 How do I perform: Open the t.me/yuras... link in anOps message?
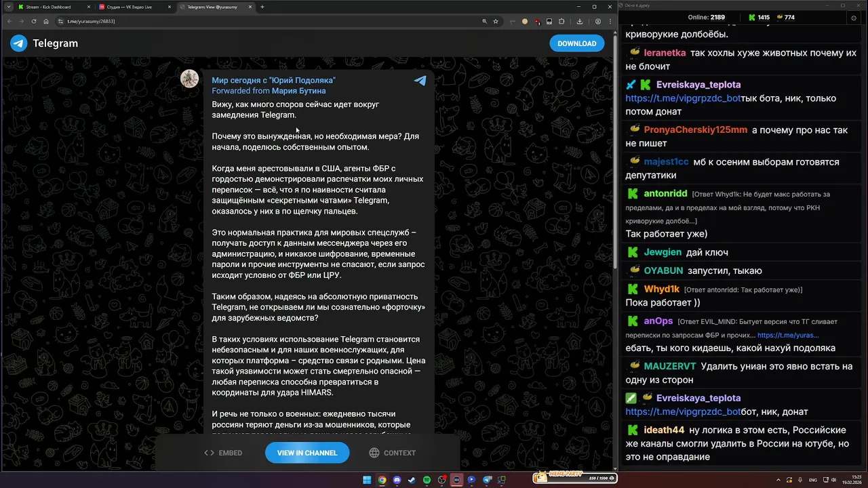tap(788, 335)
